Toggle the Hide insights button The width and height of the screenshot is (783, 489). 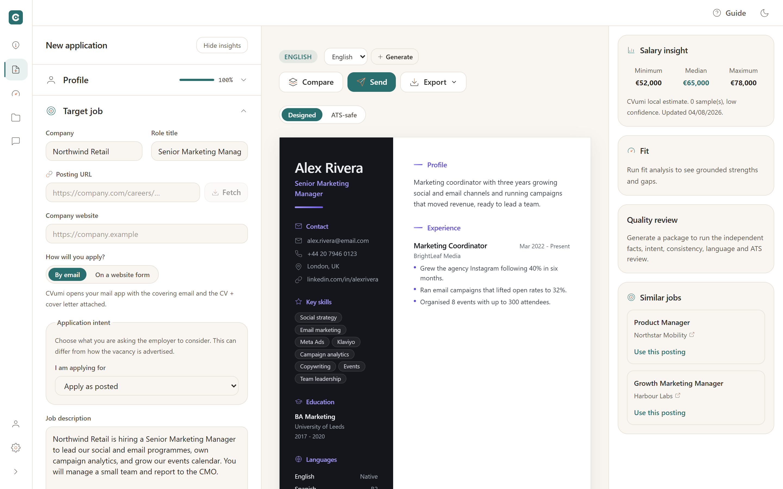[222, 45]
